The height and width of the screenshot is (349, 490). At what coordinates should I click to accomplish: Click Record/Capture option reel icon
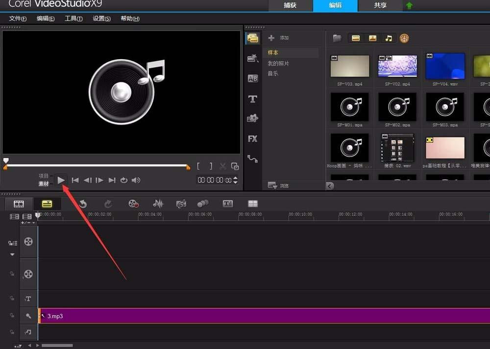pos(133,204)
